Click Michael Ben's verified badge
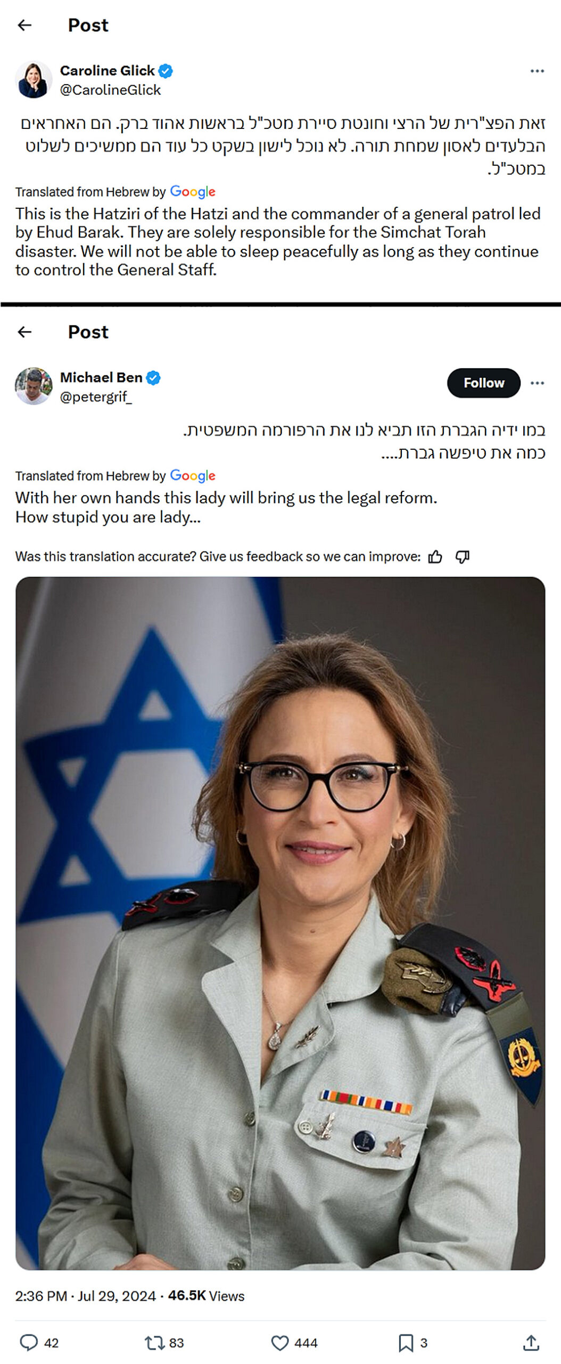Image resolution: width=561 pixels, height=1364 pixels. pyautogui.click(x=153, y=378)
